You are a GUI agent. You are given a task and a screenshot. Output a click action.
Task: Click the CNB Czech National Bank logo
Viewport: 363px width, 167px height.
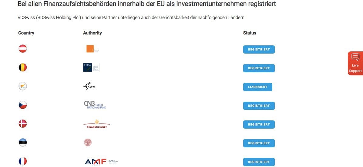click(x=95, y=105)
